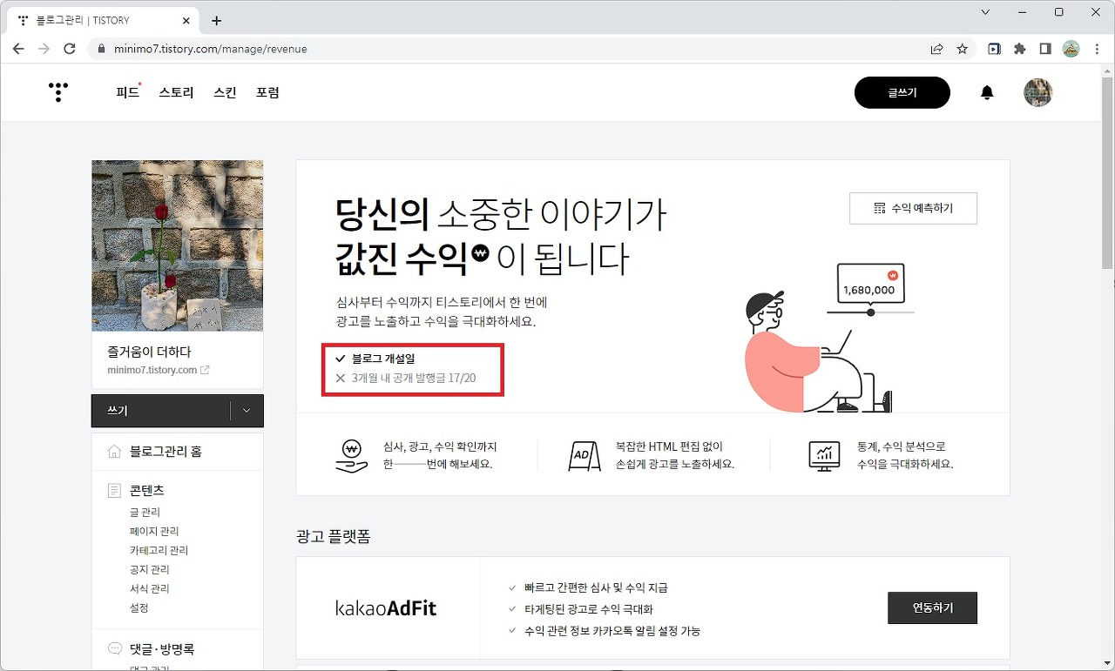The image size is (1115, 671).
Task: Go to 스토리 menu
Action: pyautogui.click(x=176, y=92)
